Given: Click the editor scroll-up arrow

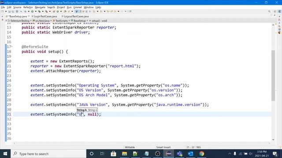Looking at the screenshot, I should point(273,25).
